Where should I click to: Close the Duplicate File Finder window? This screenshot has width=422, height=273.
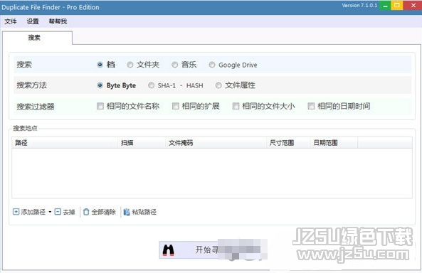413,6
